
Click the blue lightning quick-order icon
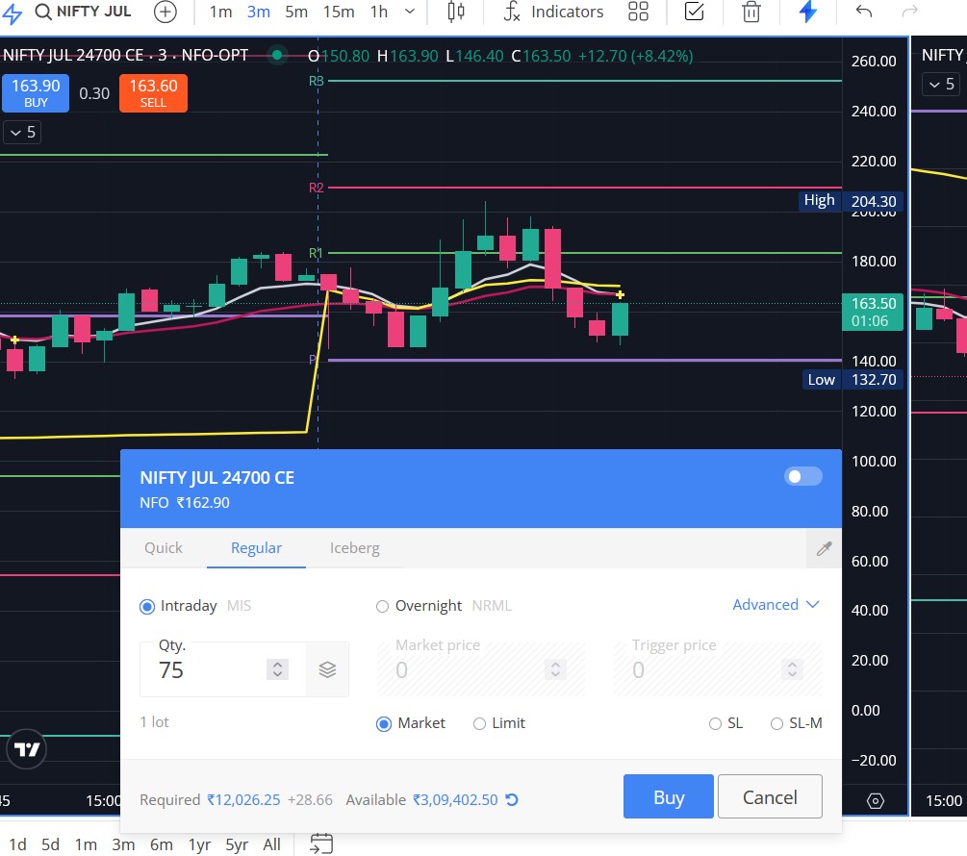(807, 12)
